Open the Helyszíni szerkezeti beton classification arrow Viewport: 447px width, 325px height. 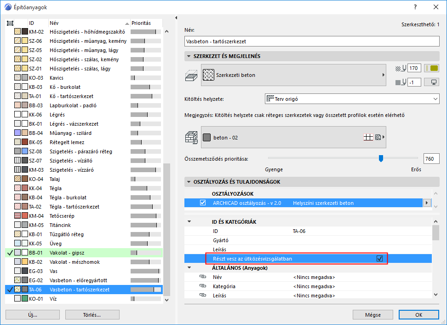click(426, 203)
